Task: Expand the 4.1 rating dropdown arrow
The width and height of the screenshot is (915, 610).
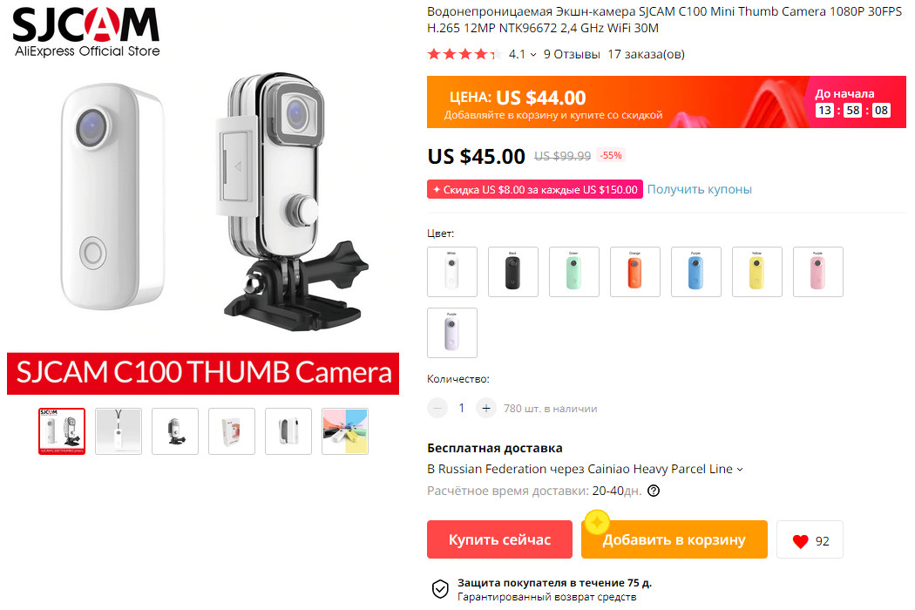Action: click(533, 55)
